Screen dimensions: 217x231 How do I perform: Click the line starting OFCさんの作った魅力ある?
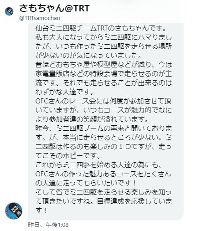click(x=103, y=174)
